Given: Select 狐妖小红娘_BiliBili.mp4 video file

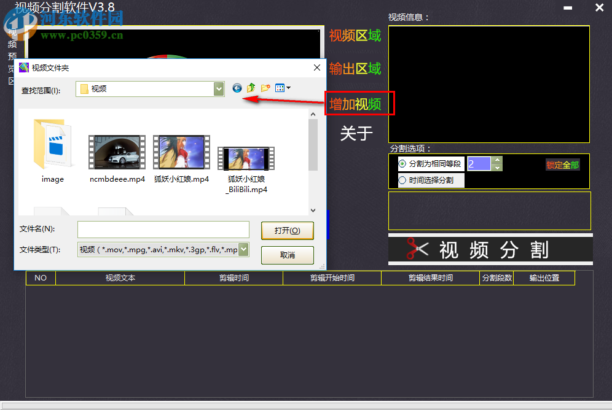Looking at the screenshot, I should point(246,170).
